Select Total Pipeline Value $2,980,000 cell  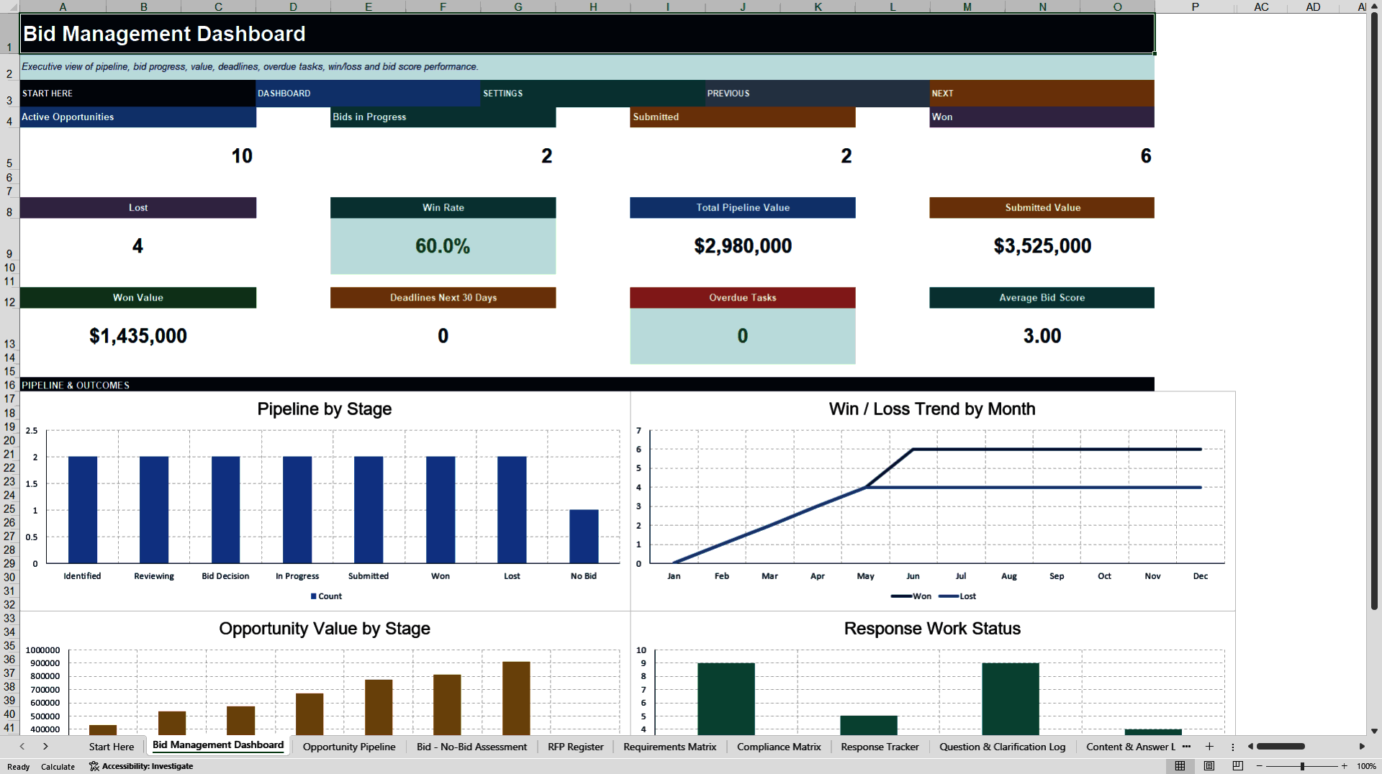743,246
